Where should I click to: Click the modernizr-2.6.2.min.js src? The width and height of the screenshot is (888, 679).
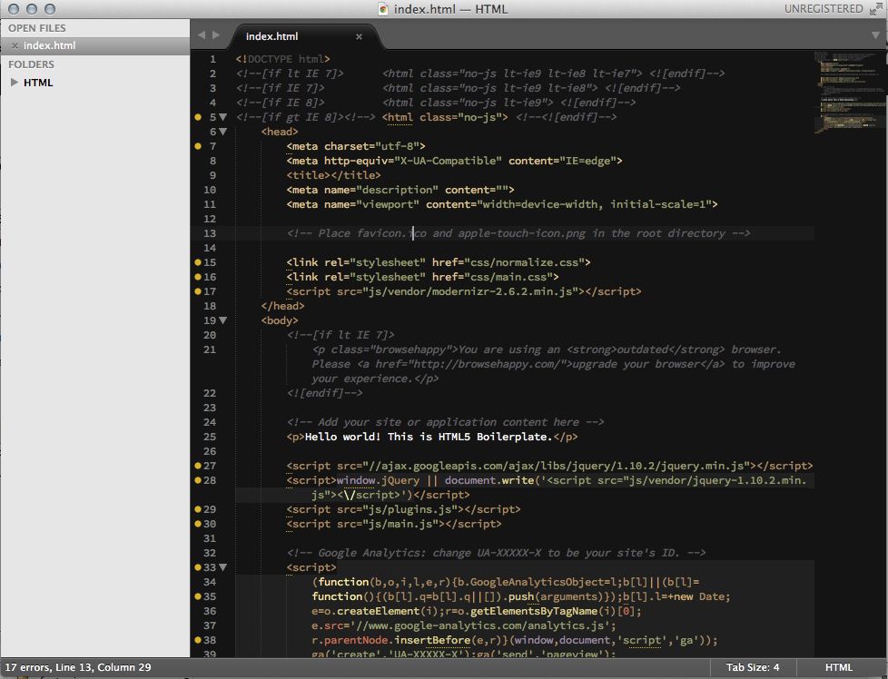(470, 291)
